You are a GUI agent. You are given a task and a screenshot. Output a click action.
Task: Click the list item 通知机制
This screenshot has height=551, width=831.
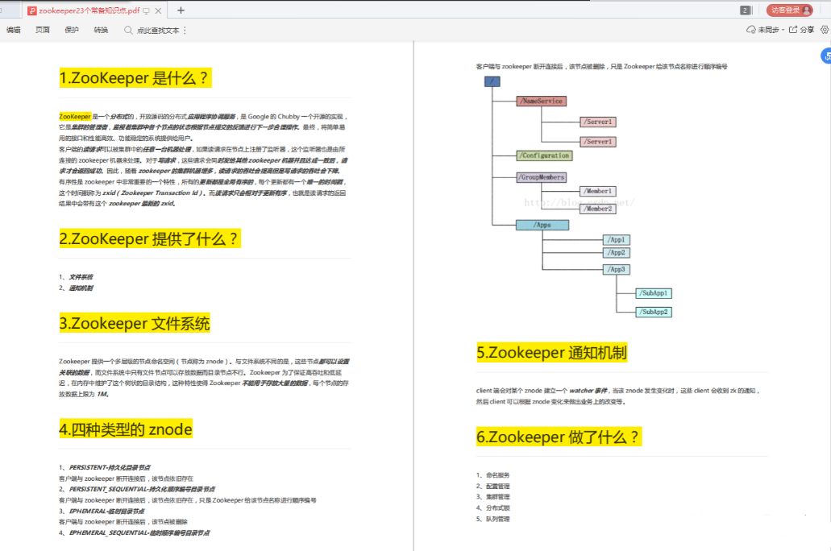click(81, 288)
